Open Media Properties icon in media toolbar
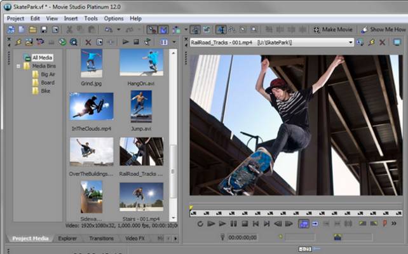408x254 pixels. [x=99, y=42]
